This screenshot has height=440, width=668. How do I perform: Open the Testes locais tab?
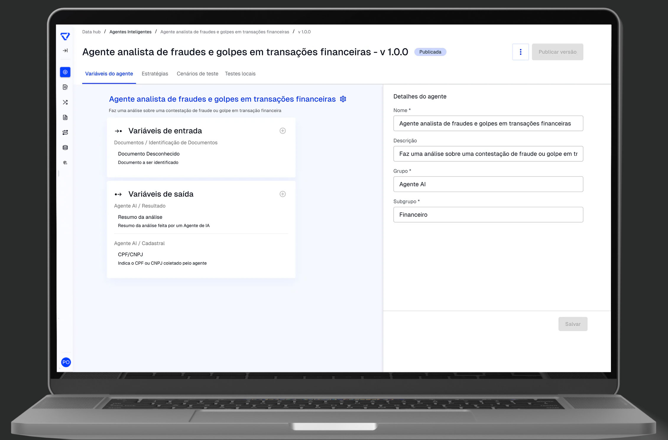pyautogui.click(x=240, y=74)
